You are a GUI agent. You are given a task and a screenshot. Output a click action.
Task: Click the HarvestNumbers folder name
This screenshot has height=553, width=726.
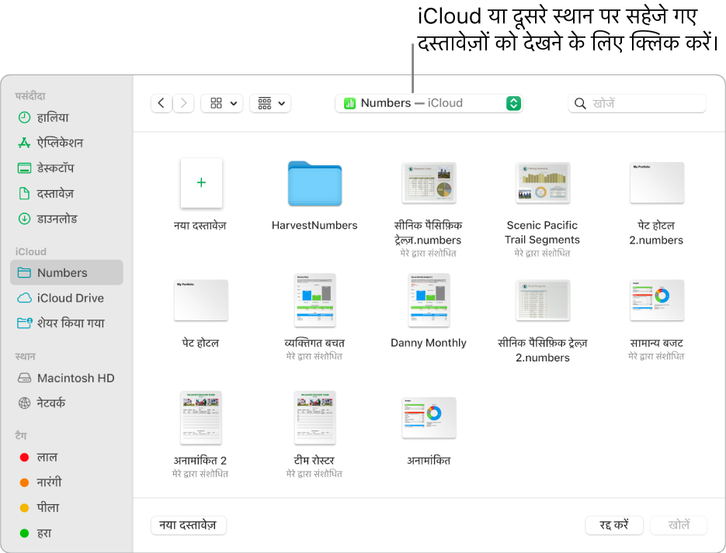point(314,225)
